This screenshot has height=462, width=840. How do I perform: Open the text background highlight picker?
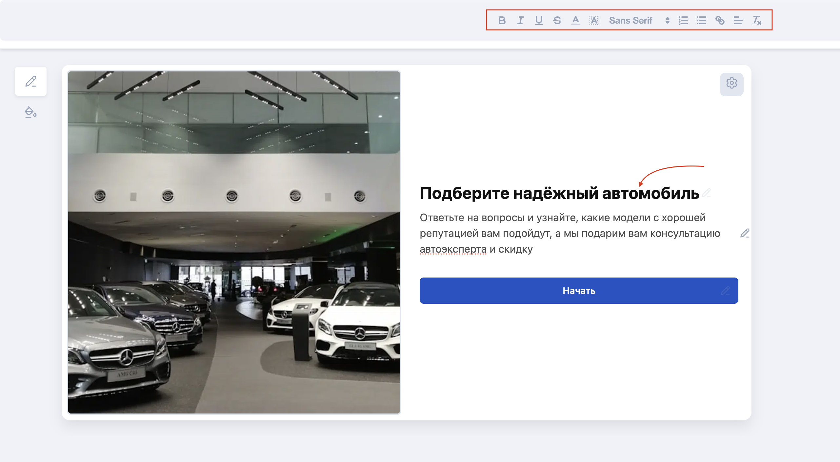[594, 20]
